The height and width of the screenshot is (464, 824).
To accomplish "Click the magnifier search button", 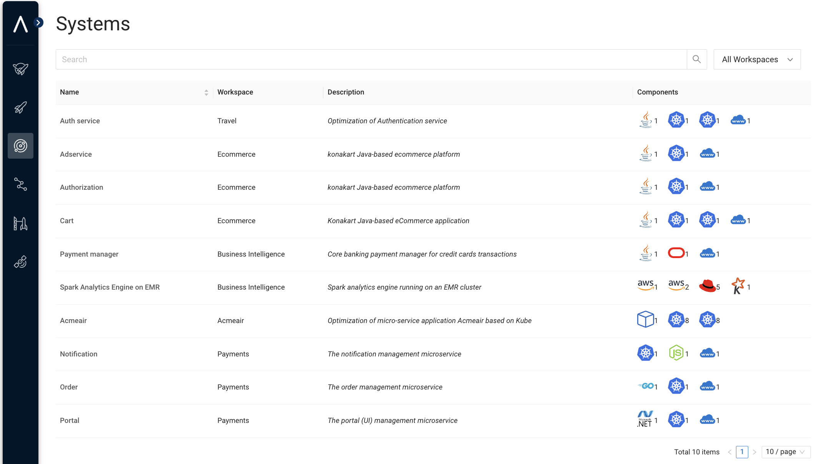I will 696,59.
